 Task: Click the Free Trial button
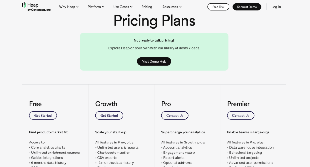(x=218, y=7)
